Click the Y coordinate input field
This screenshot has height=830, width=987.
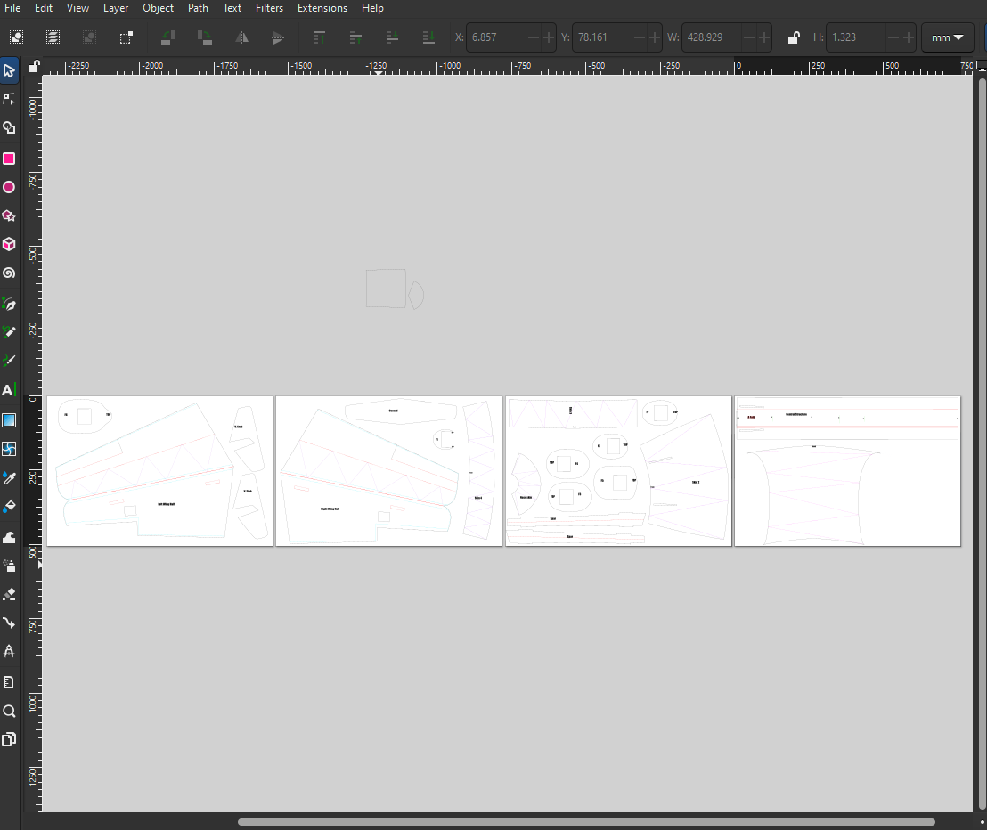[601, 37]
